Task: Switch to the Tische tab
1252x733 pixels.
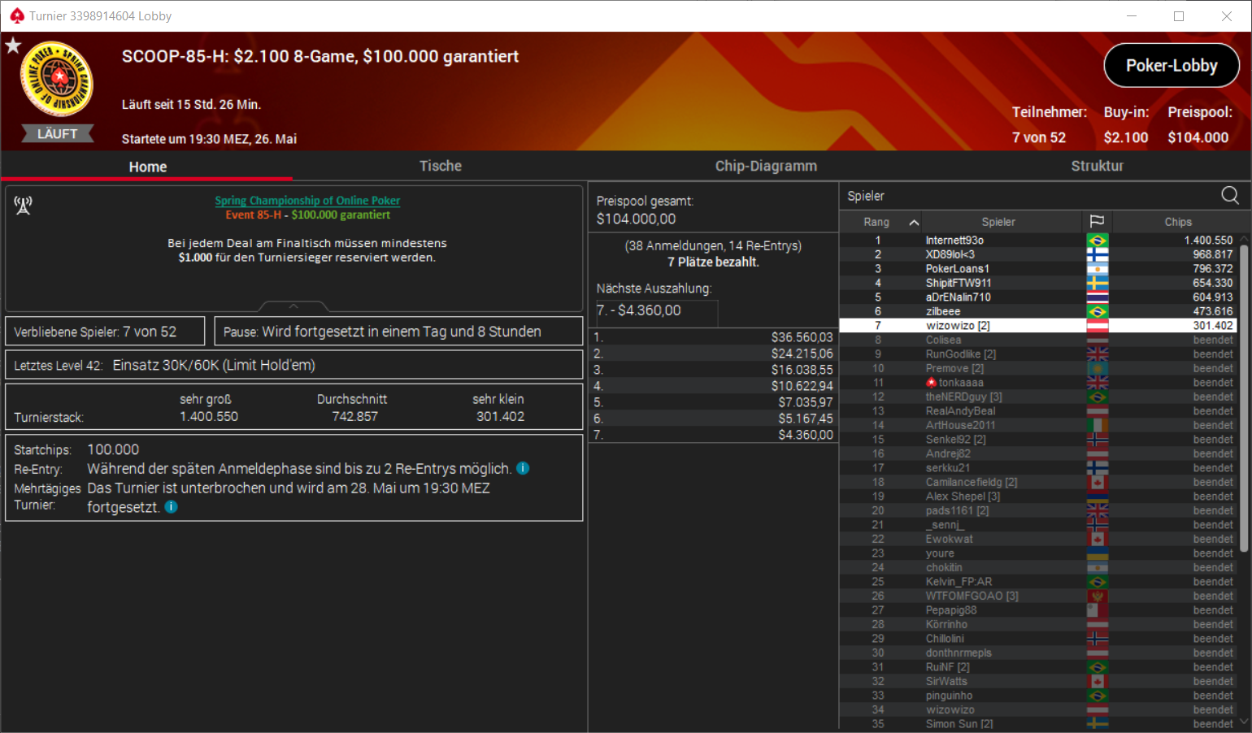Action: (440, 166)
